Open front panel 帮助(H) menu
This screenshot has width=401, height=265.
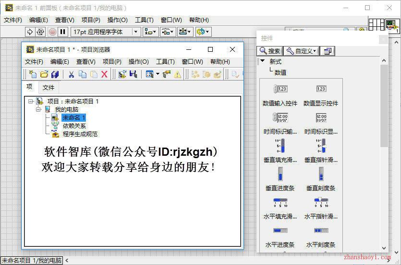(x=199, y=20)
